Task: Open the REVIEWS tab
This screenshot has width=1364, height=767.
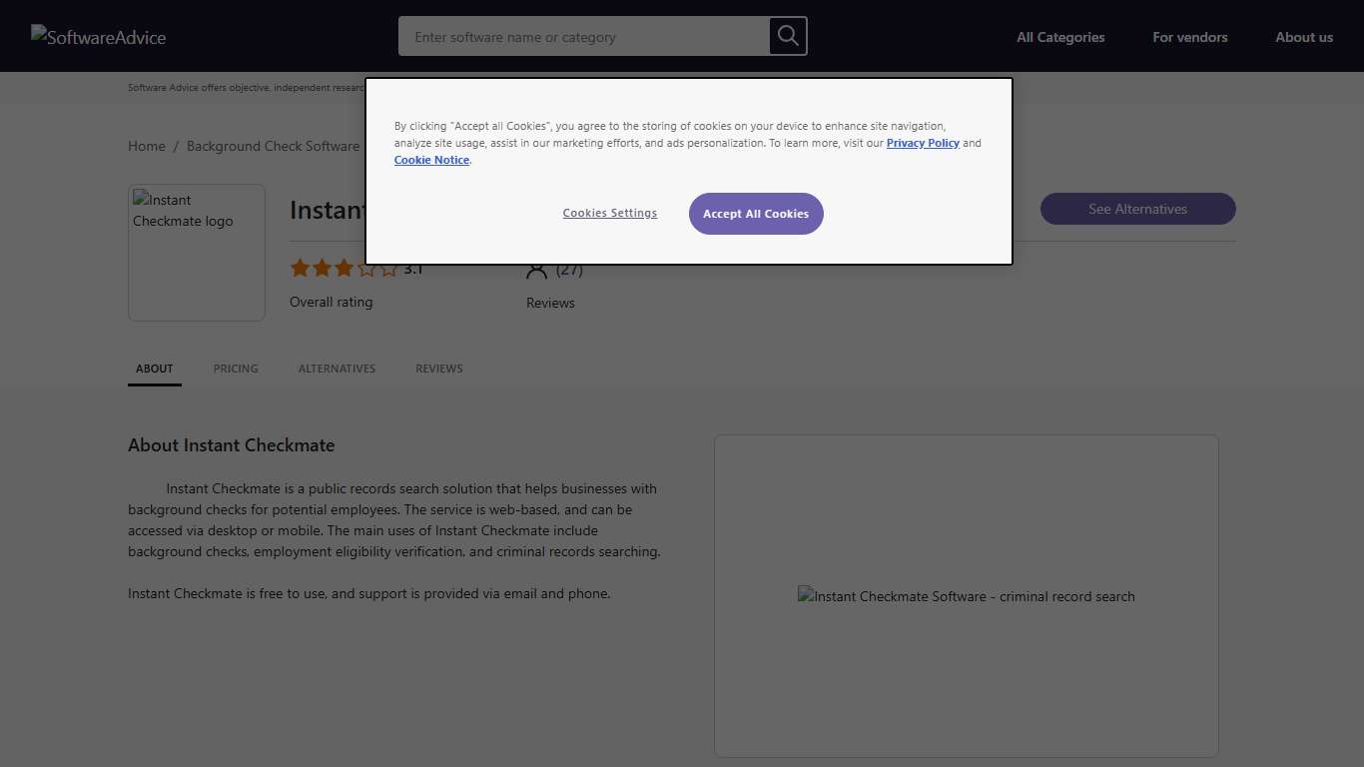Action: click(439, 369)
